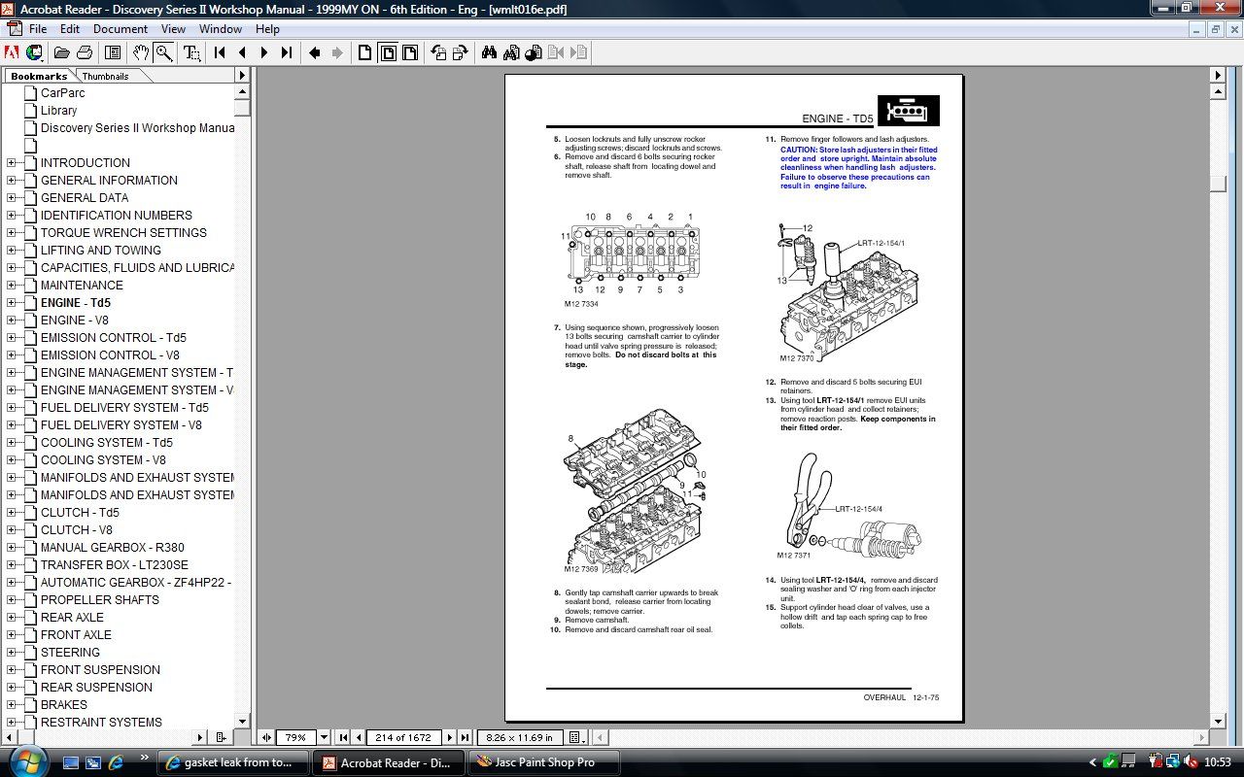Select the RESTRAINT SYSTEMS bookmark
The height and width of the screenshot is (777, 1244).
(x=101, y=723)
